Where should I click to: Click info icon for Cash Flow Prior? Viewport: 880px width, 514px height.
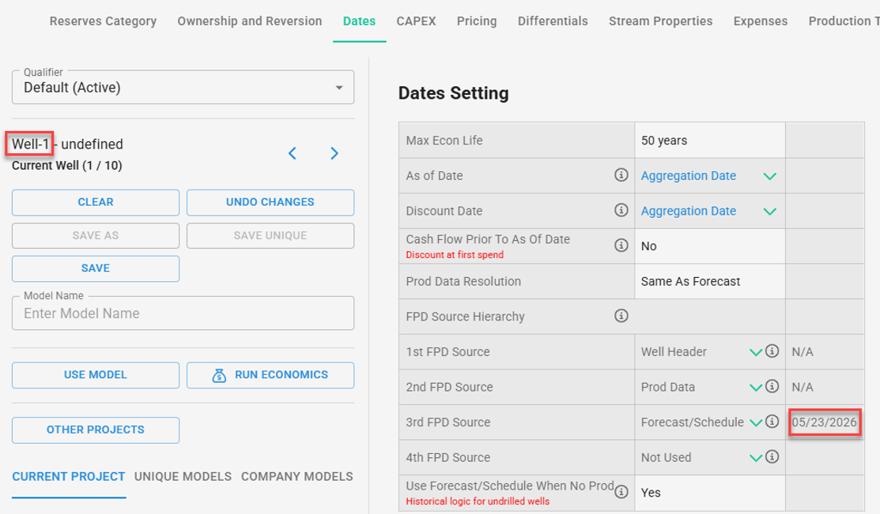click(621, 246)
